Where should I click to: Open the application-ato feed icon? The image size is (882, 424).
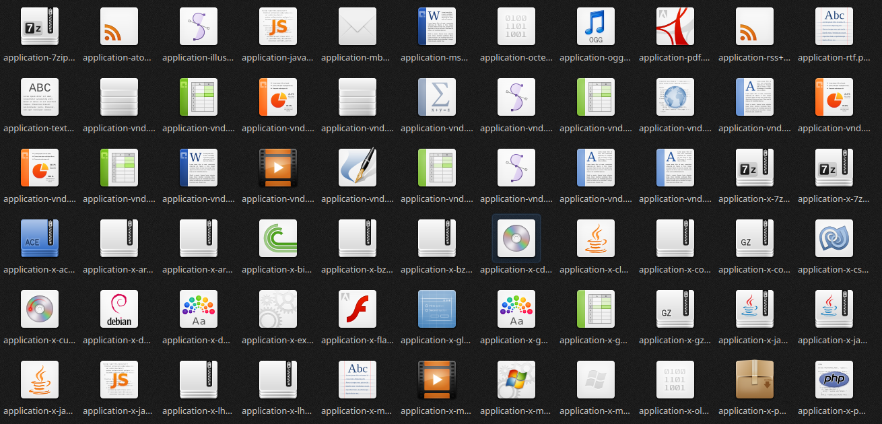point(119,26)
